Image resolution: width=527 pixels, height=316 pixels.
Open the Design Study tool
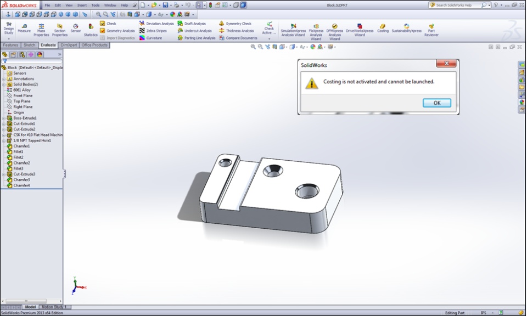click(x=8, y=29)
